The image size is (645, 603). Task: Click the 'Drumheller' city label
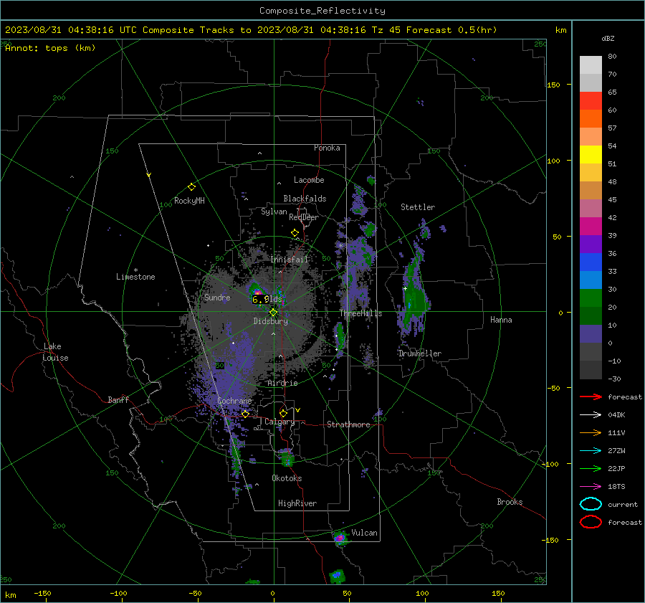419,353
